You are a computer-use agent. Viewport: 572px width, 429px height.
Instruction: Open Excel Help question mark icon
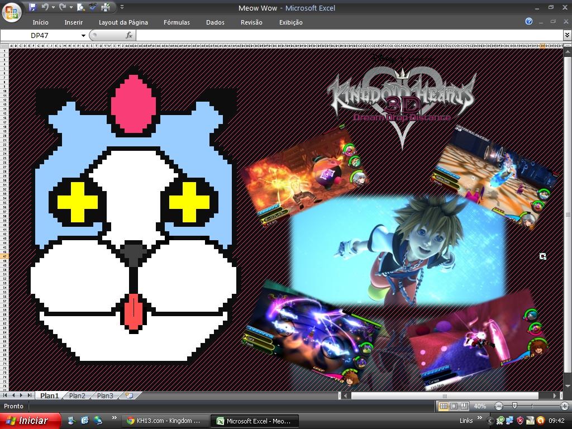[529, 22]
